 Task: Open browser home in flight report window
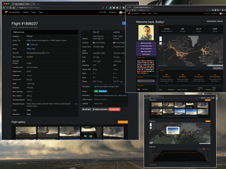(14, 8)
